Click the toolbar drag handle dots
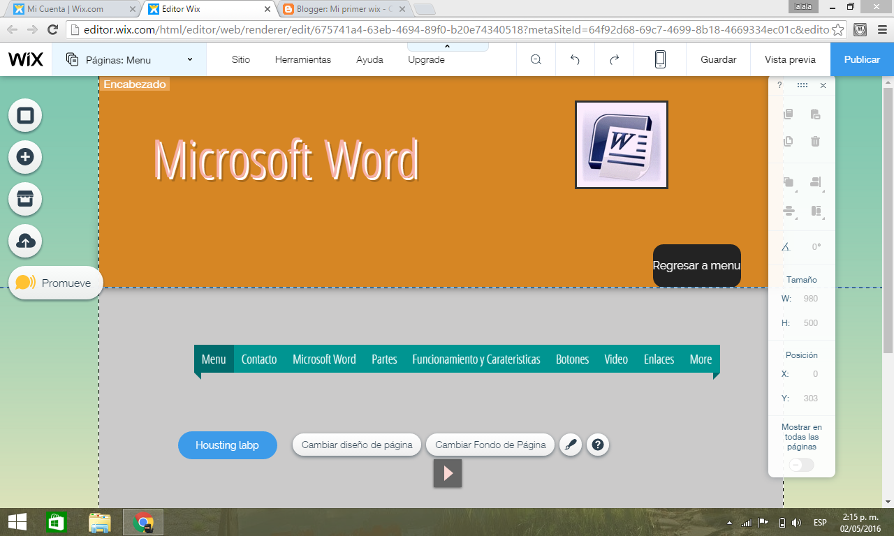The width and height of the screenshot is (894, 536). [x=803, y=85]
